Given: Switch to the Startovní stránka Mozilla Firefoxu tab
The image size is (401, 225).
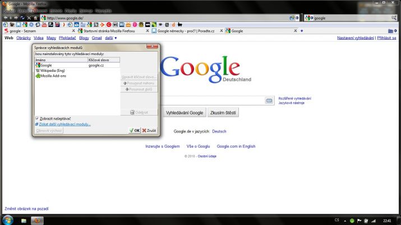Looking at the screenshot, I should 113,31.
